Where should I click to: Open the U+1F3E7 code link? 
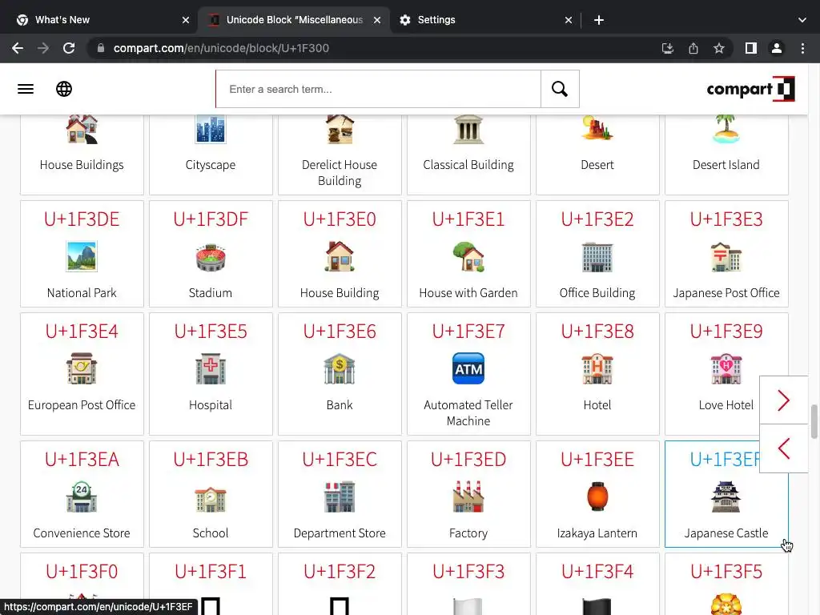468,331
